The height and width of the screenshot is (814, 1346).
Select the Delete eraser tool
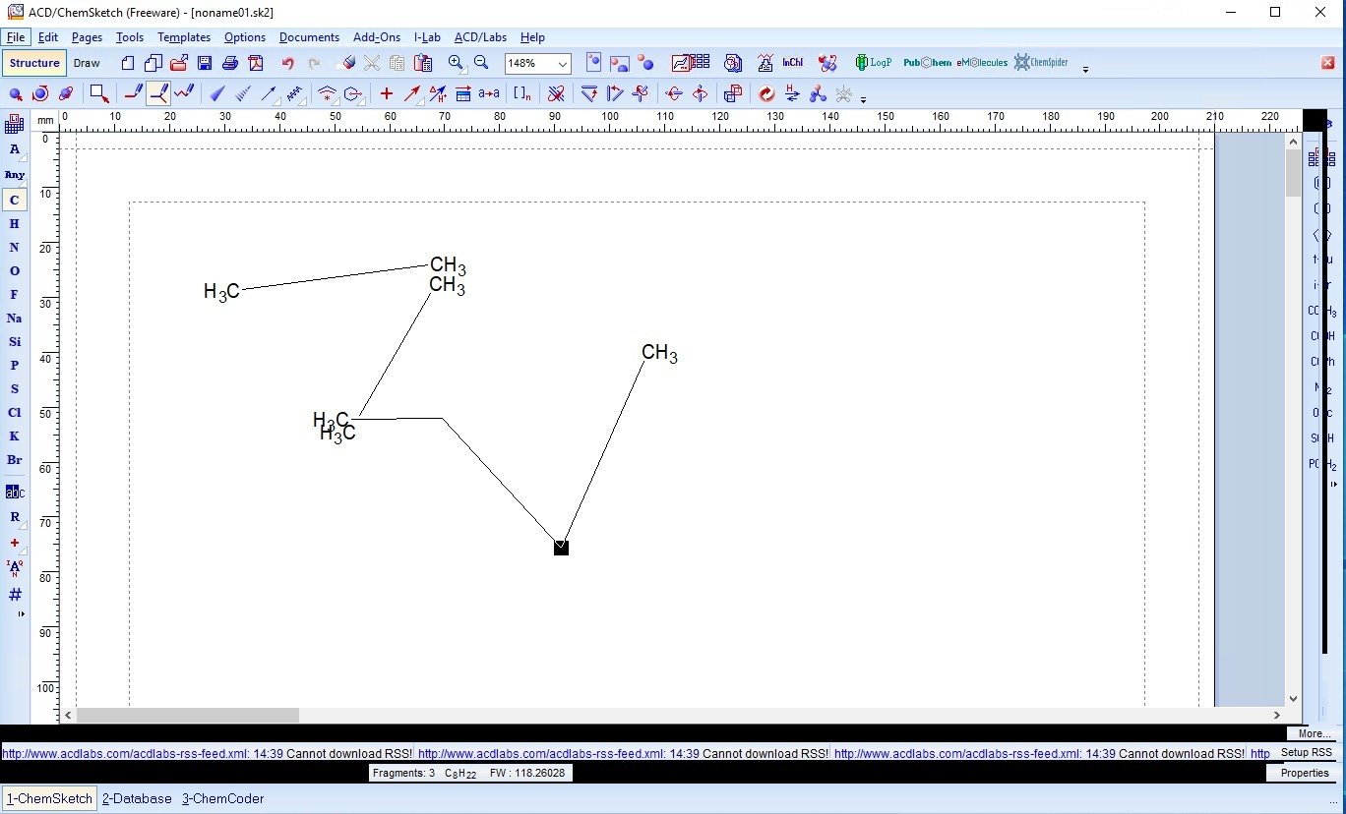345,63
